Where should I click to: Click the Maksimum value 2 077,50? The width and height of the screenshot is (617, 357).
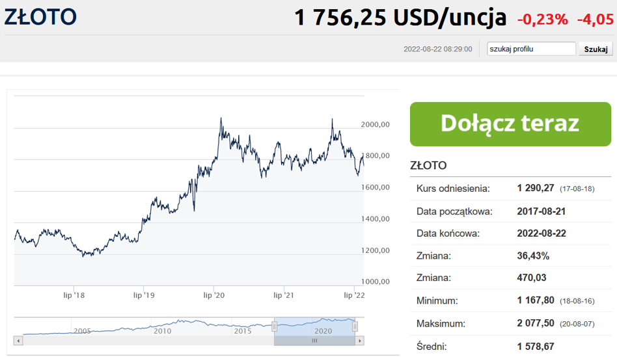(x=536, y=323)
